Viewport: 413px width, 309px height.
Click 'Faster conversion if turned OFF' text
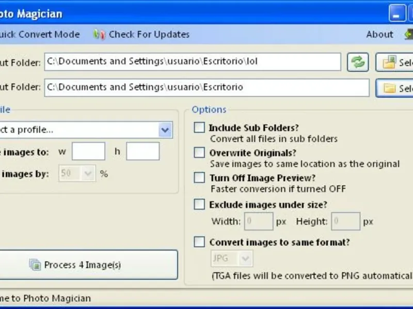coord(278,189)
